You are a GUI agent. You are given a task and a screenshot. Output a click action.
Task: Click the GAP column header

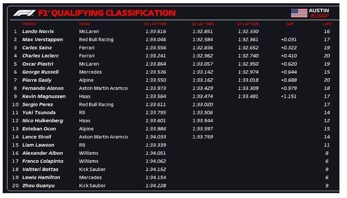coord(290,24)
